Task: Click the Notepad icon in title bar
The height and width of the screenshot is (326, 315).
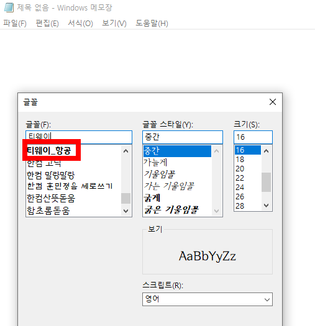Action: point(9,7)
